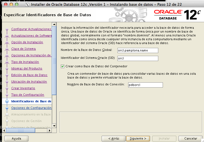Click the Identificador del Sistema Oracle (SID) label
This screenshot has width=204, height=142.
coord(88,58)
